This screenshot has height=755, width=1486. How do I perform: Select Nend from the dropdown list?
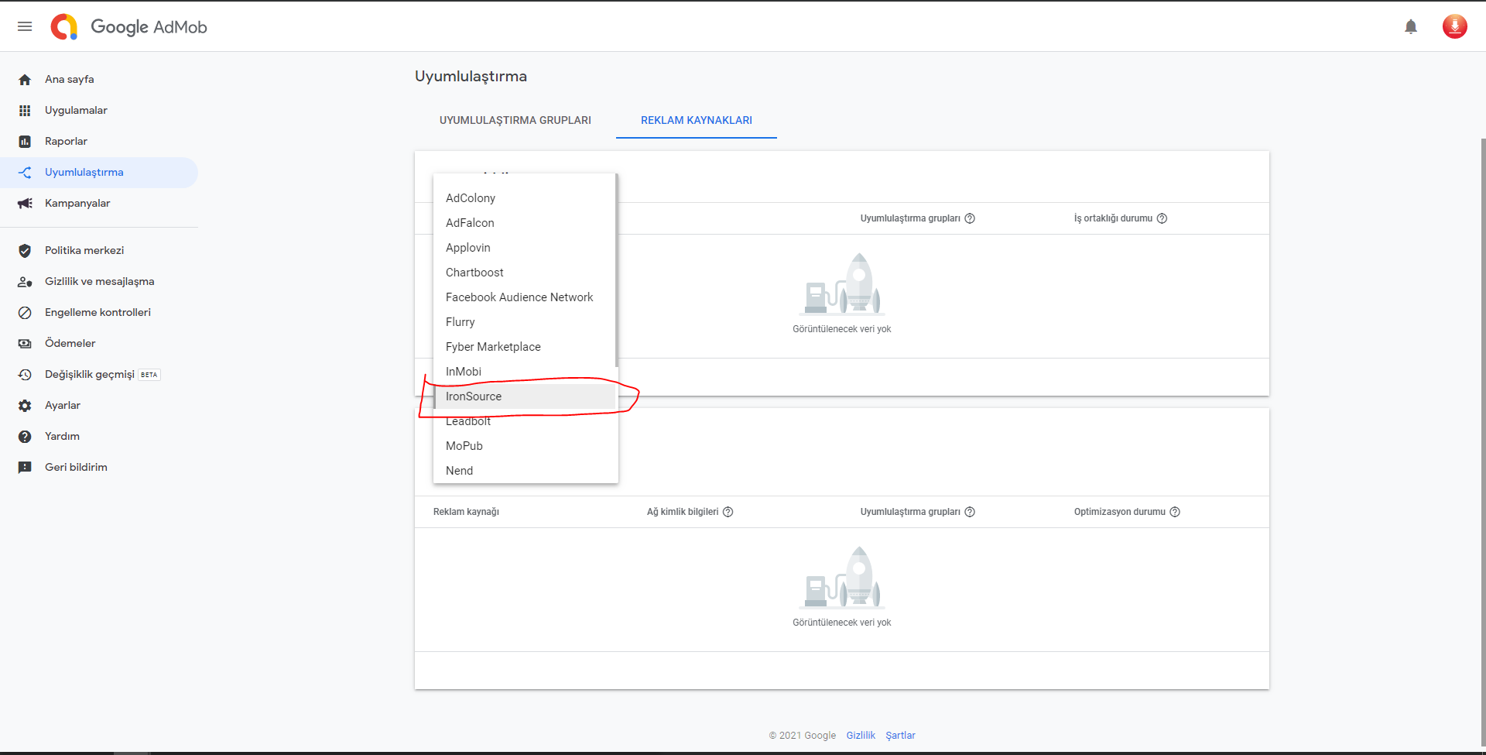click(525, 471)
